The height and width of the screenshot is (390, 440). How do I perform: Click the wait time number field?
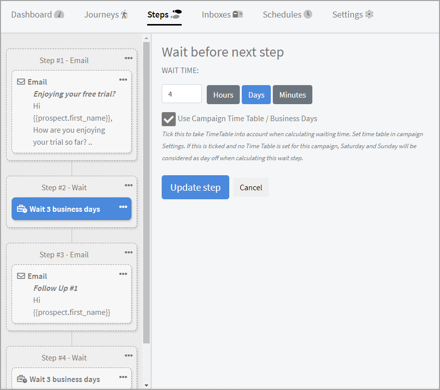point(181,94)
